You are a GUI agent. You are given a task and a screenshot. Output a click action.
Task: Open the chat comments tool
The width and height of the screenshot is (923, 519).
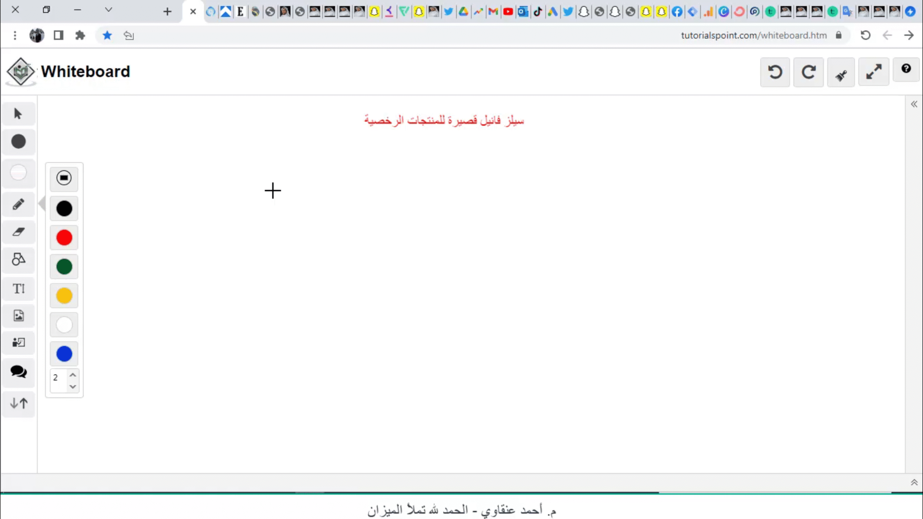click(18, 372)
